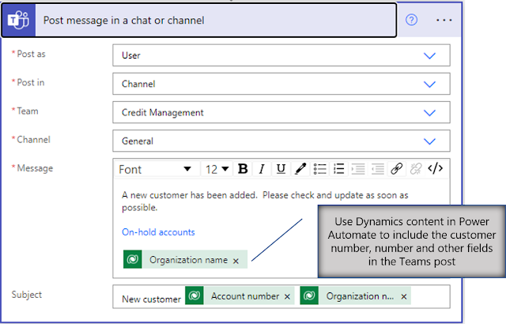Image resolution: width=506 pixels, height=324 pixels.
Task: Expand the Post as dropdown
Action: pos(430,55)
